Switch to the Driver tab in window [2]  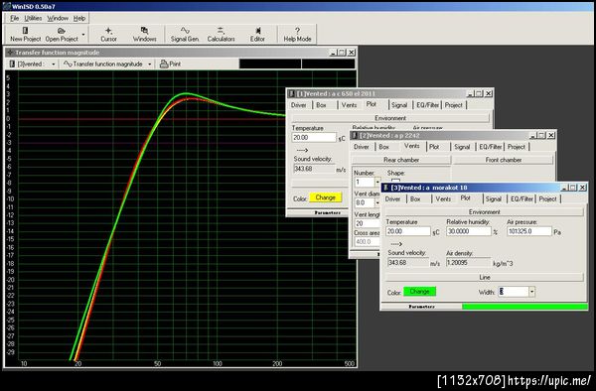tap(362, 147)
